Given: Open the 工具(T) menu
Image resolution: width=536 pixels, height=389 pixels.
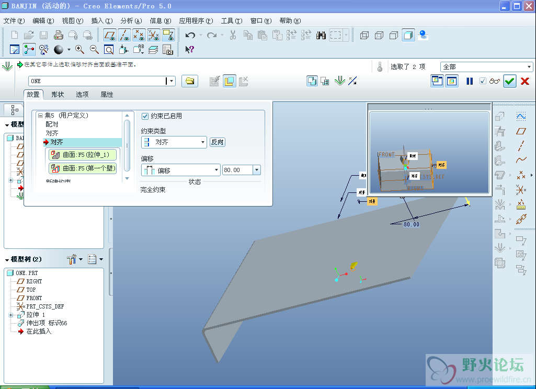Looking at the screenshot, I should 232,21.
